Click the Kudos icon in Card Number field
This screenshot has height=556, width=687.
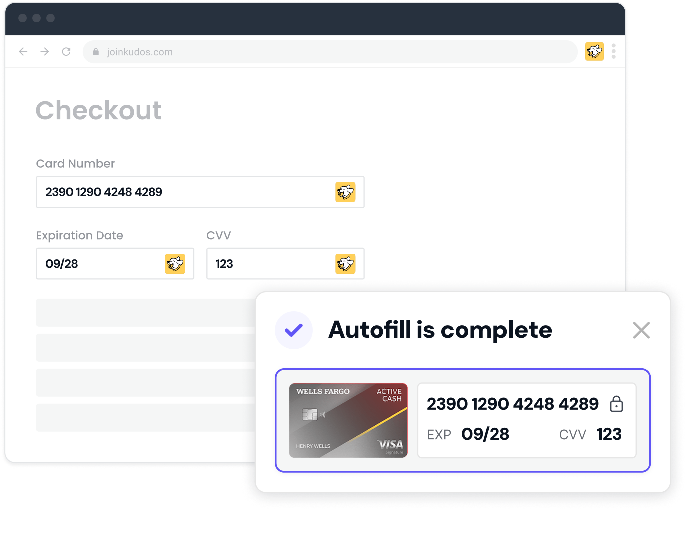[x=345, y=192]
